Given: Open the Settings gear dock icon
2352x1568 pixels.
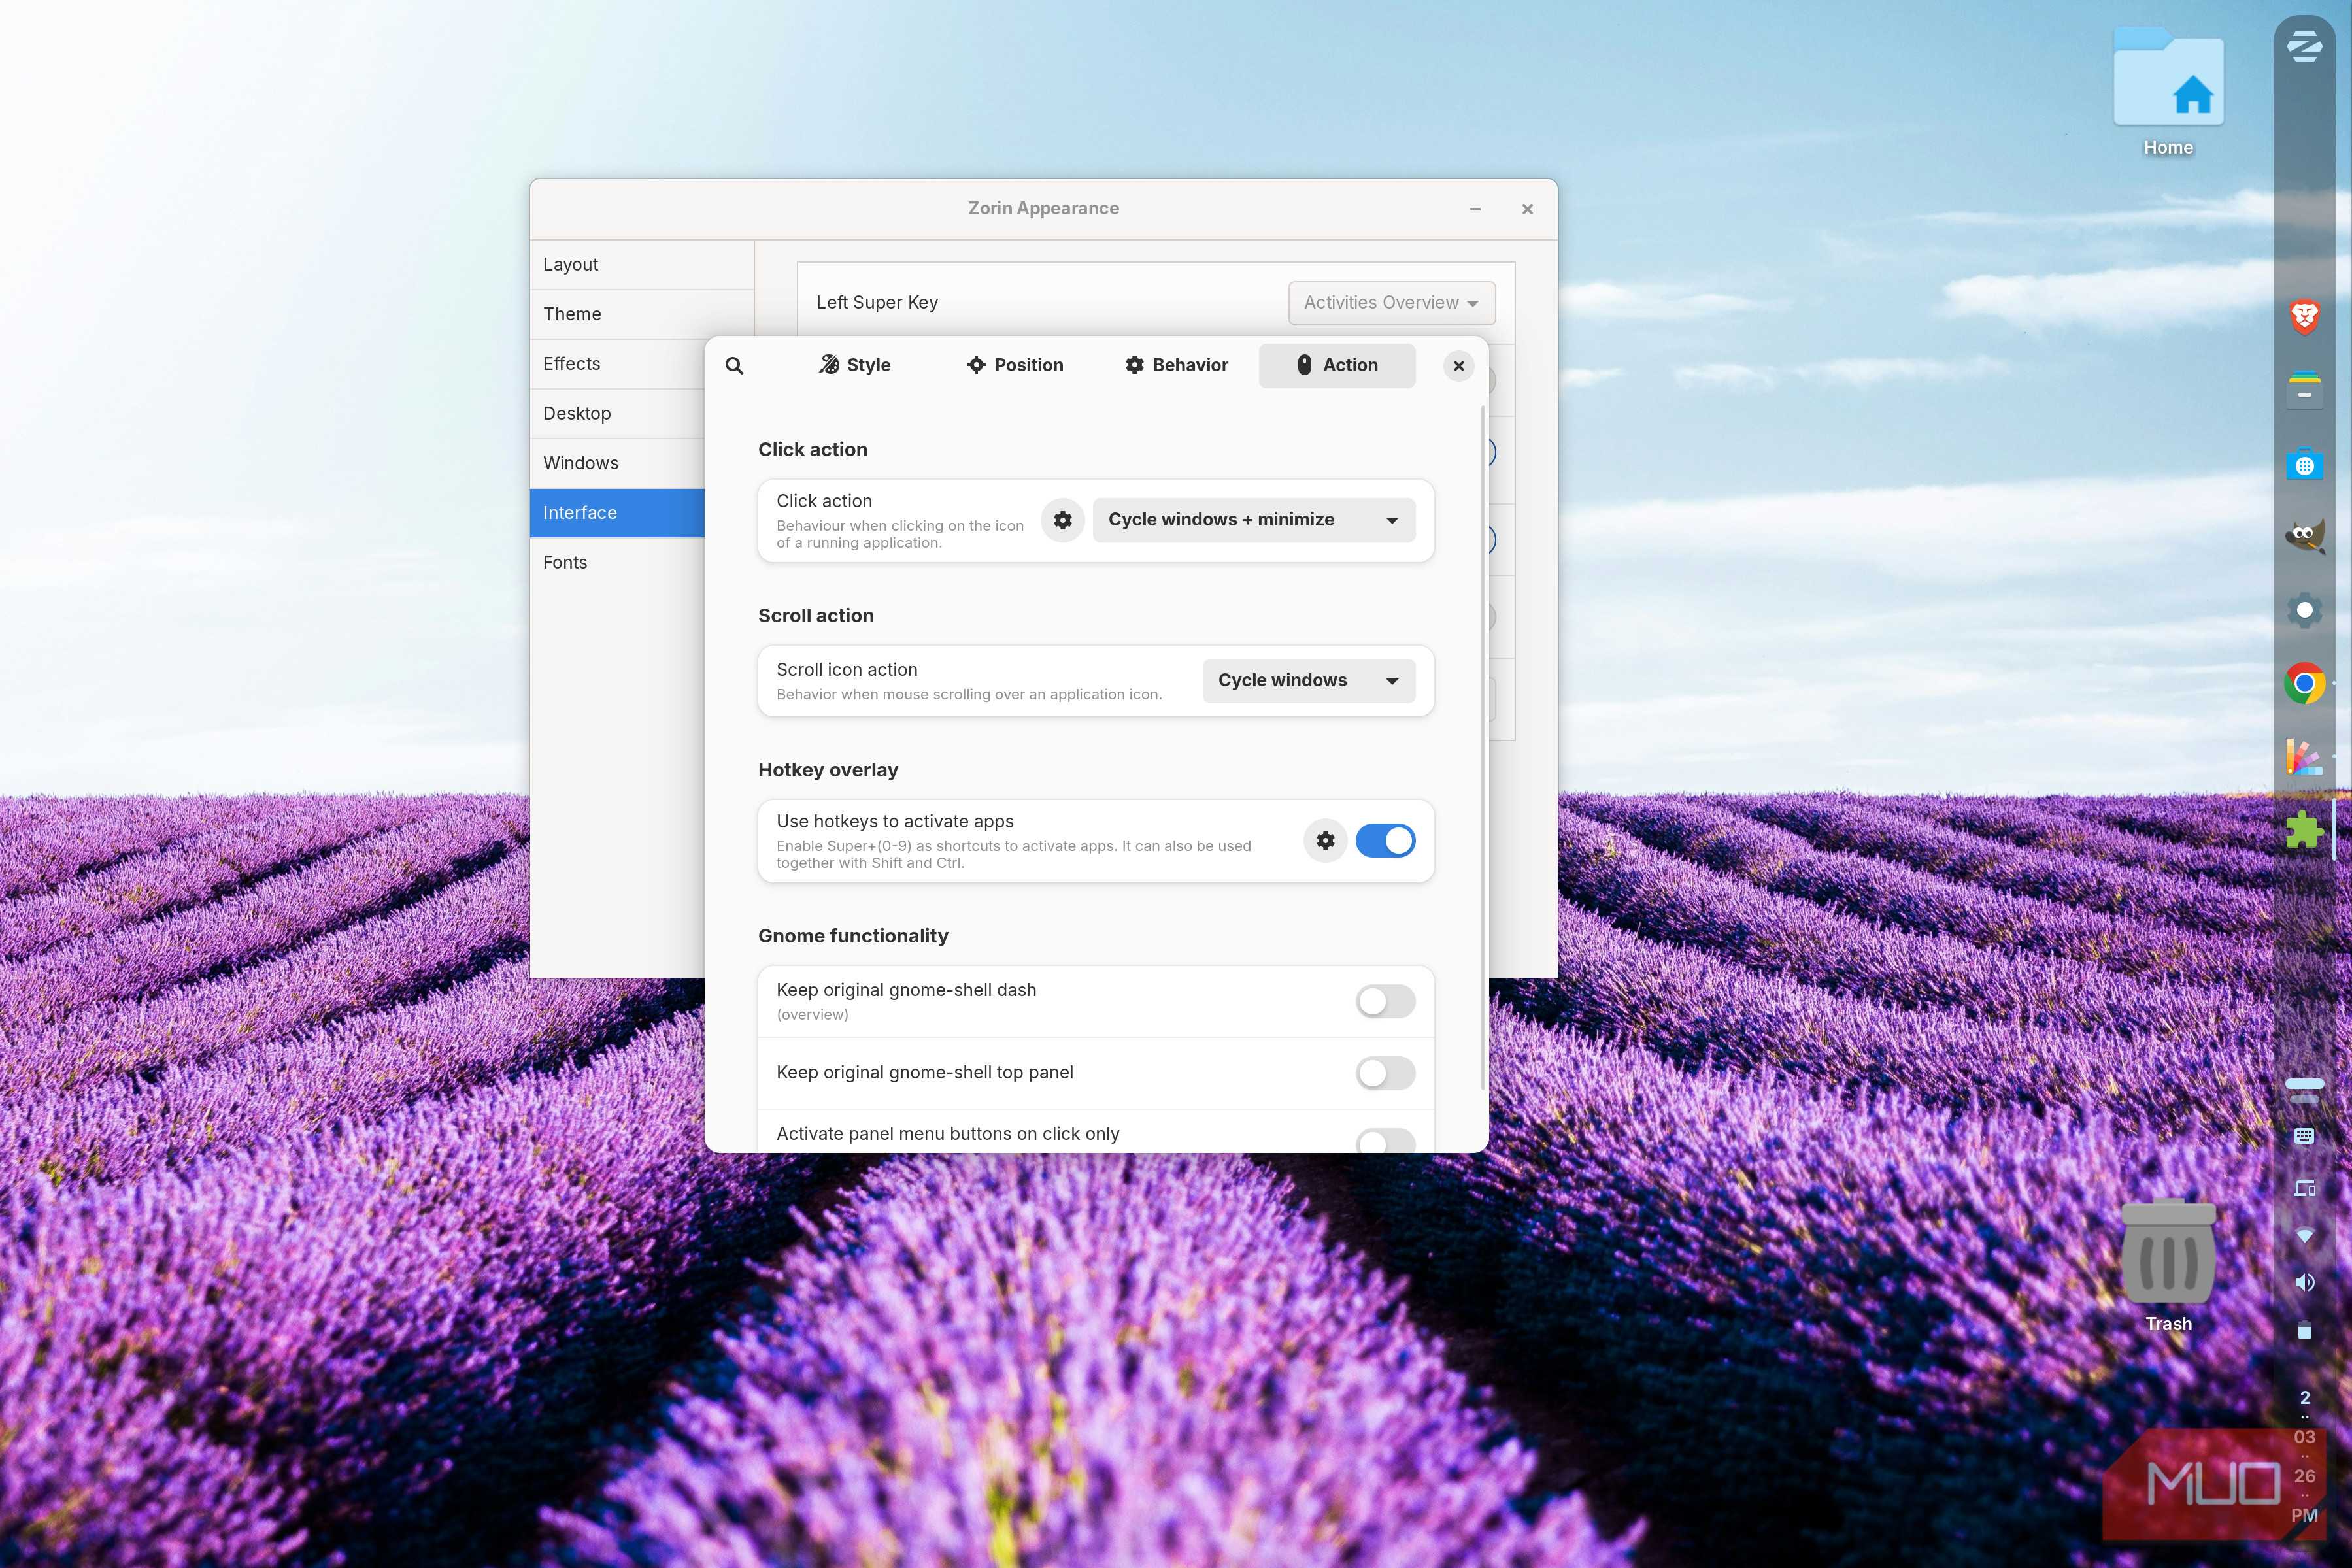Looking at the screenshot, I should tap(2304, 609).
